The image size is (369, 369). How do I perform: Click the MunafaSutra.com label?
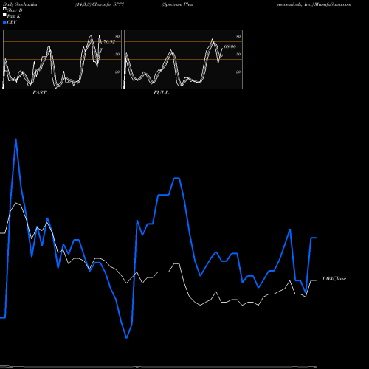pos(333,4)
